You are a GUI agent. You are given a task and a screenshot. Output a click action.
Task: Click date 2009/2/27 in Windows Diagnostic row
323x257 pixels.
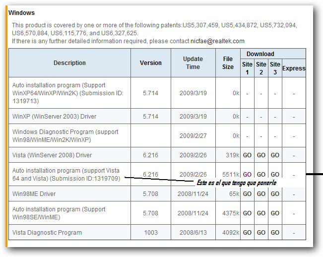tap(193, 136)
